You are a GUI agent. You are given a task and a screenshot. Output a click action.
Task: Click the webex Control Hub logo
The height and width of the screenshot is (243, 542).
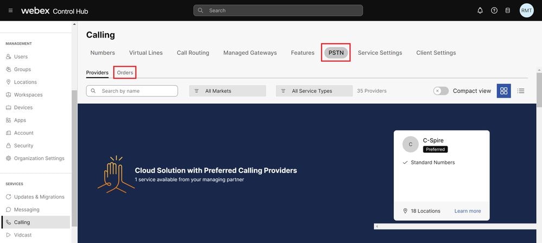tap(55, 11)
